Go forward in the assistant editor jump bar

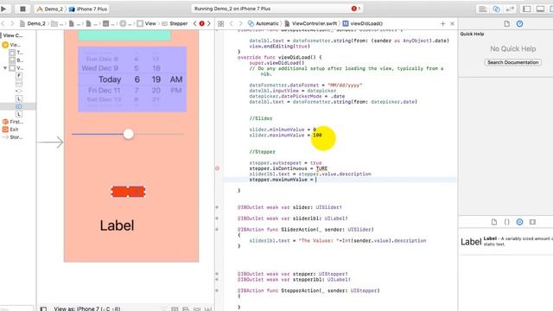[240, 23]
